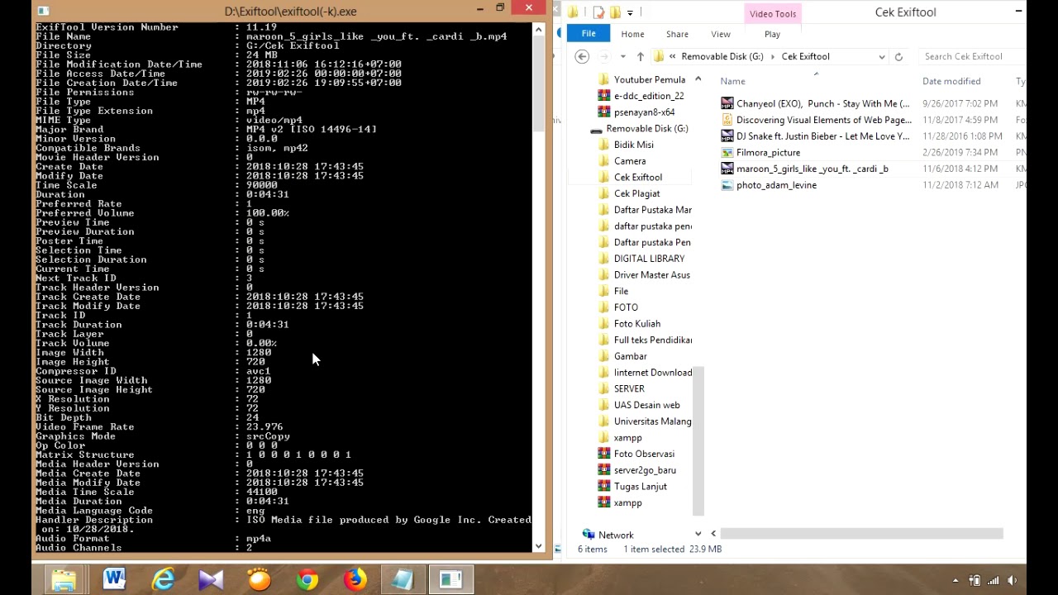This screenshot has width=1058, height=595.
Task: Select psenayan8-x64 archive in navigation pane
Action: click(x=636, y=112)
